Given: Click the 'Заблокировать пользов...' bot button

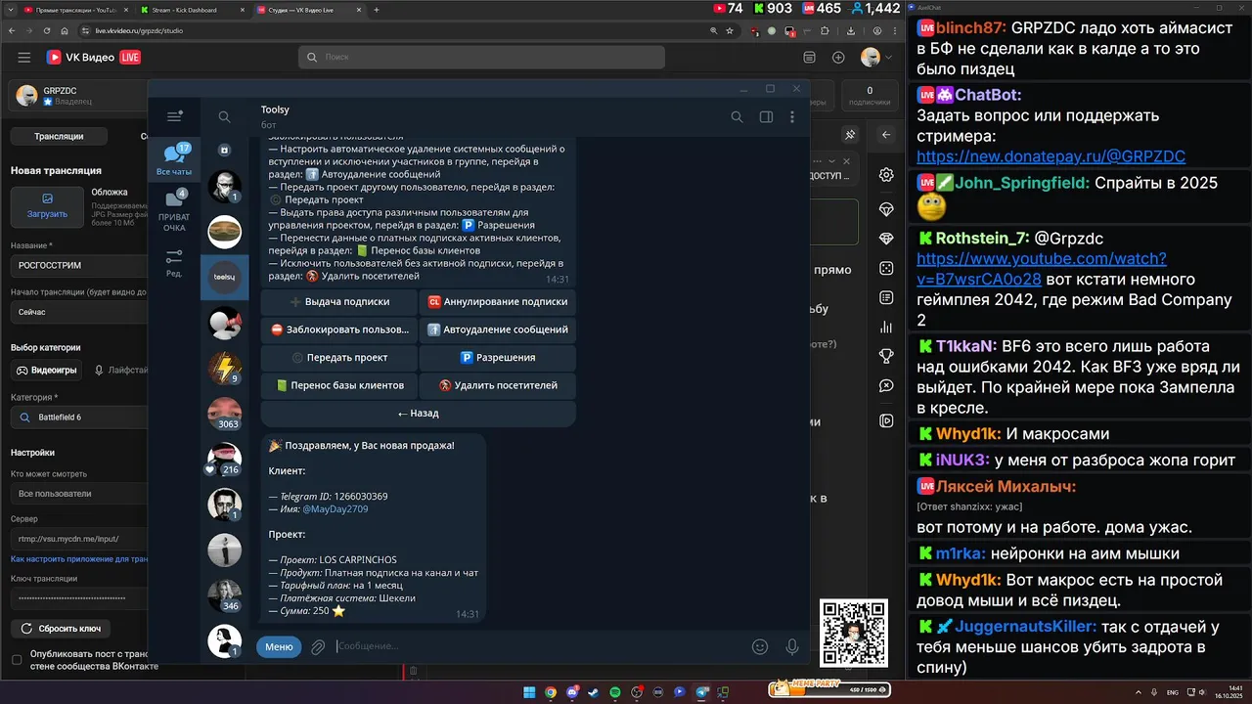Looking at the screenshot, I should [x=338, y=330].
